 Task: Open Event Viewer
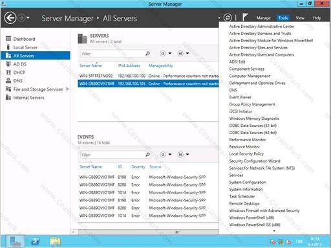[x=240, y=97]
